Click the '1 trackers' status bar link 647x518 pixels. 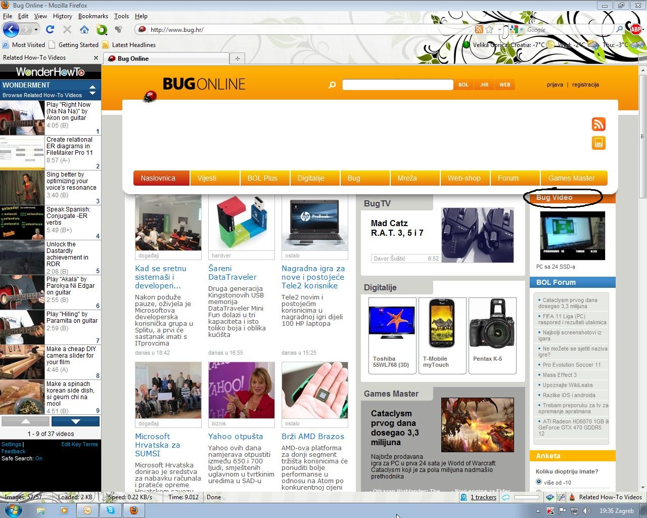483,497
